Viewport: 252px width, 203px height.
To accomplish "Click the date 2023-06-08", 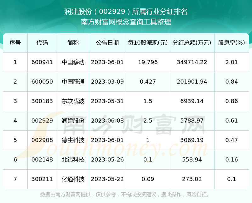I will (107, 121).
